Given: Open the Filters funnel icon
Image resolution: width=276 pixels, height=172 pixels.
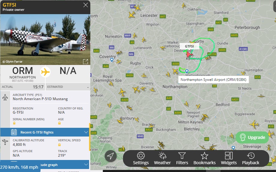Looking at the screenshot, I should click(x=182, y=158).
